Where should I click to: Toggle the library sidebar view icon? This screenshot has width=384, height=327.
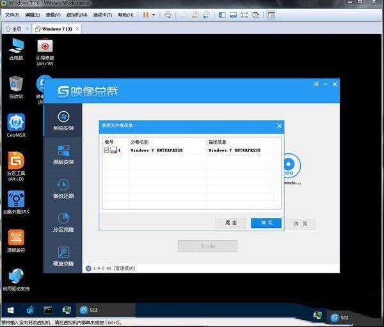coord(222,15)
